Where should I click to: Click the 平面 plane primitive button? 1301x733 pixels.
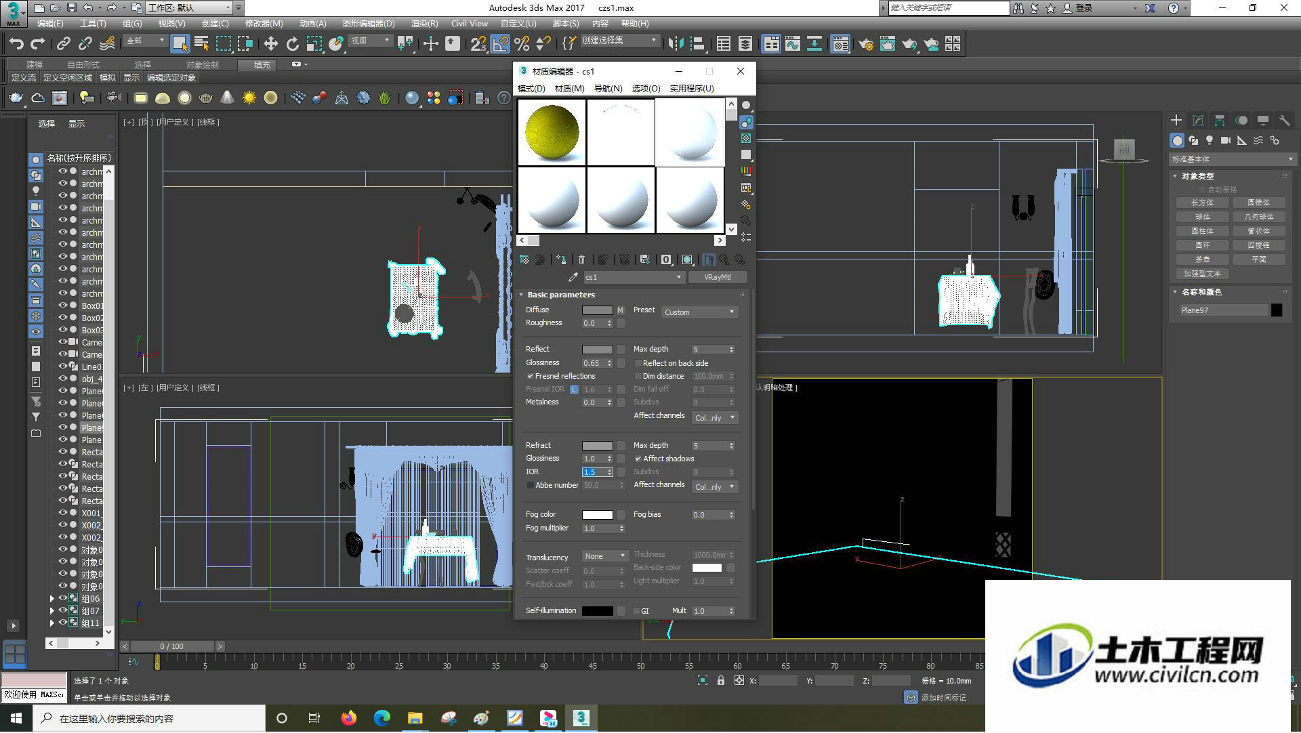tap(1259, 260)
